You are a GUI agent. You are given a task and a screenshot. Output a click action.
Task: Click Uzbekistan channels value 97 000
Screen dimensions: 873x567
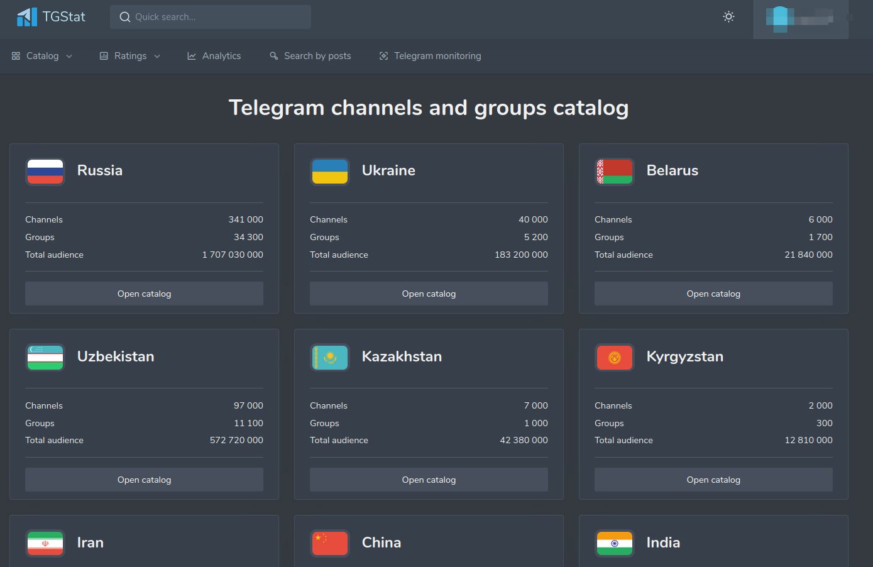248,405
